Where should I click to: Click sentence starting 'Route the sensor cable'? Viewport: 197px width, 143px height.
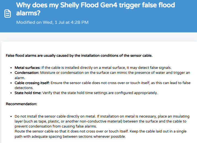click(72, 131)
